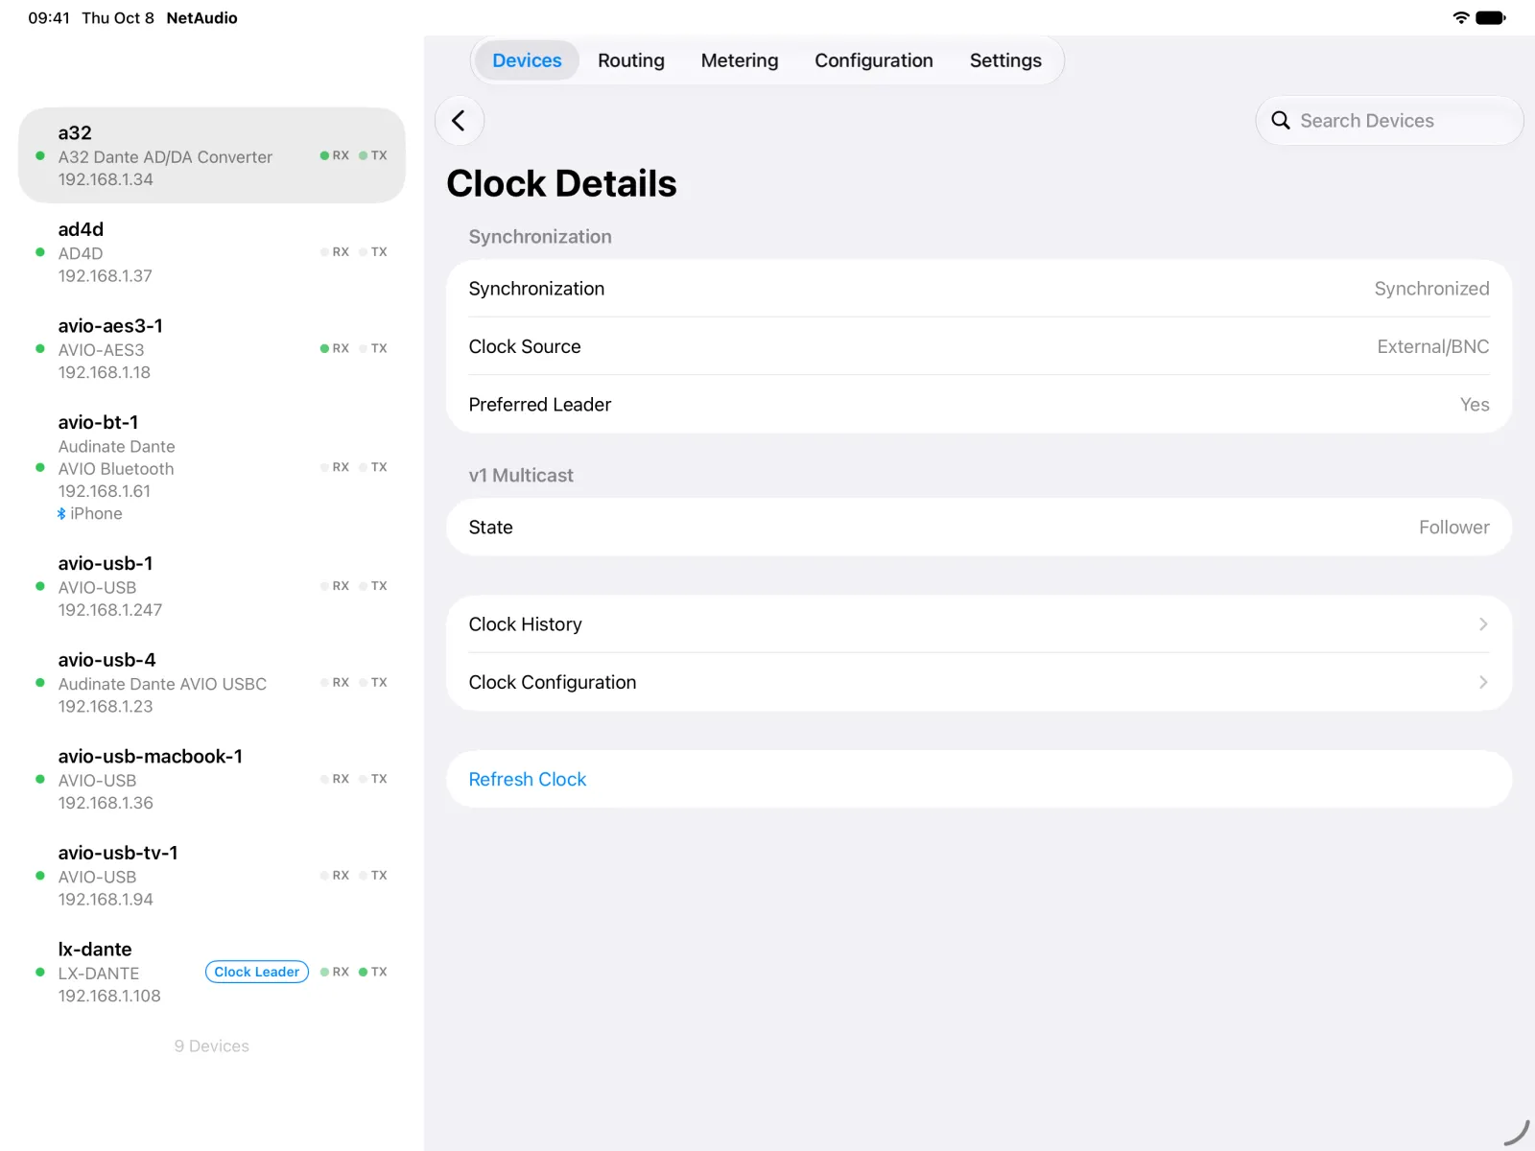Select the avio-usb-1 device
The height and width of the screenshot is (1151, 1535).
pos(212,586)
